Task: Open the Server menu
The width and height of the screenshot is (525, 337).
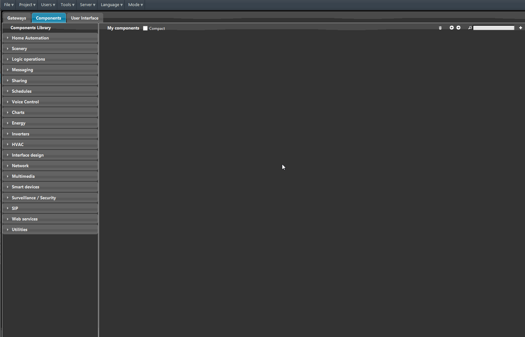Action: click(x=87, y=5)
